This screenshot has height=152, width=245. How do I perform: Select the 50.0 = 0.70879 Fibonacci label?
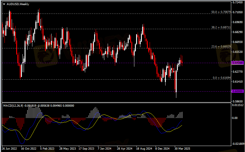point(221,12)
